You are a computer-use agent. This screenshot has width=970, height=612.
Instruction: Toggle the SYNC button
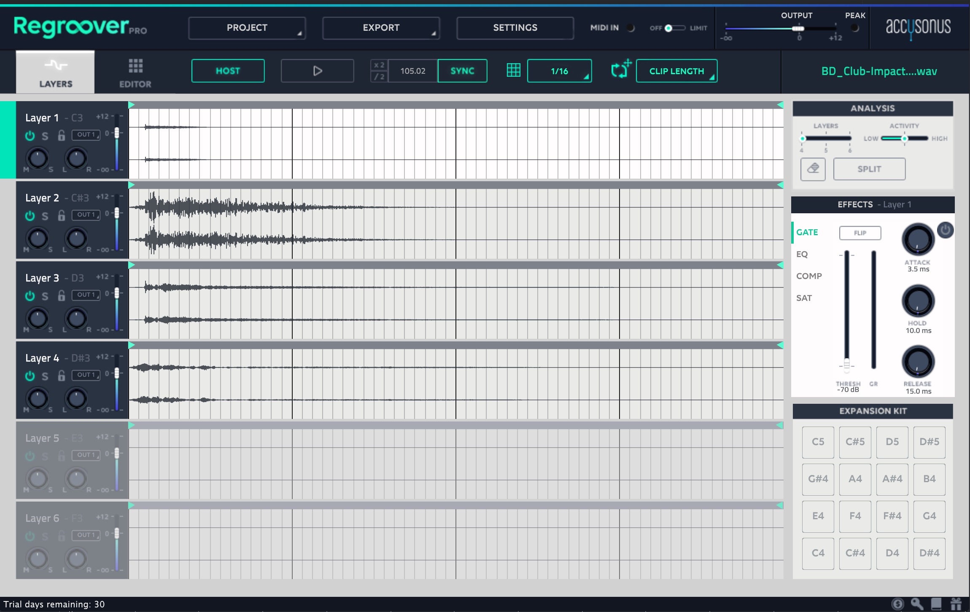462,71
